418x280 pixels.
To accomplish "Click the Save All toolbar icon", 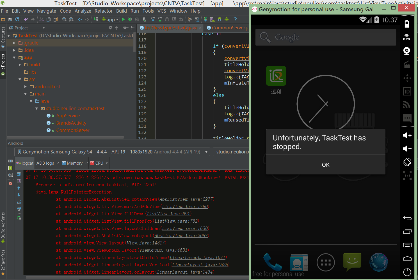I will click(x=10, y=19).
